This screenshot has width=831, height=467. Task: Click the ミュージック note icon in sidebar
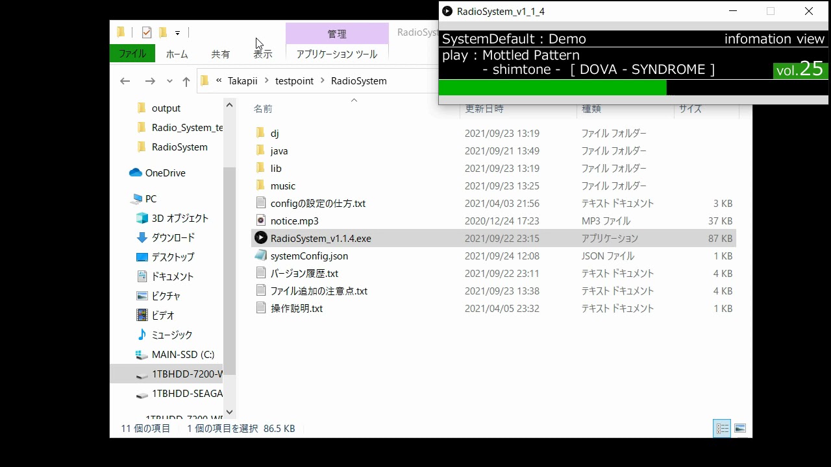point(142,335)
